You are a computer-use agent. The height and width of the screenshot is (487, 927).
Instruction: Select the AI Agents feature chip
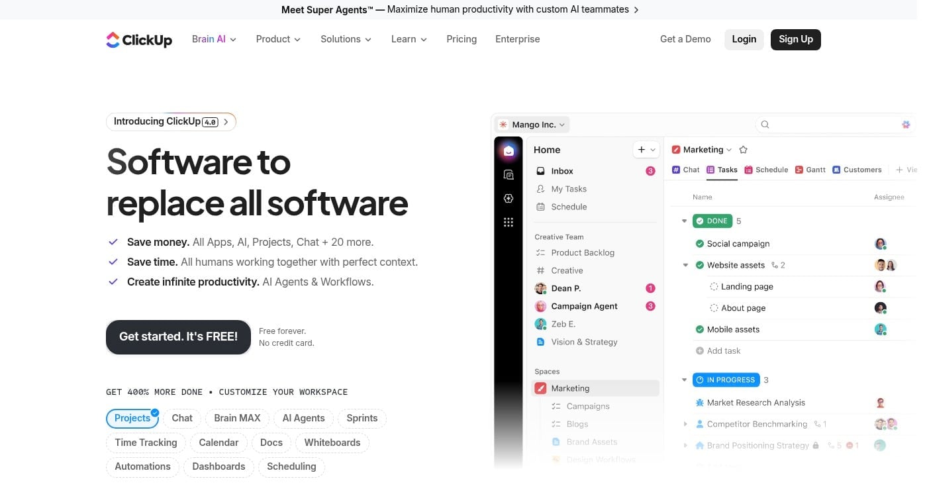tap(303, 418)
